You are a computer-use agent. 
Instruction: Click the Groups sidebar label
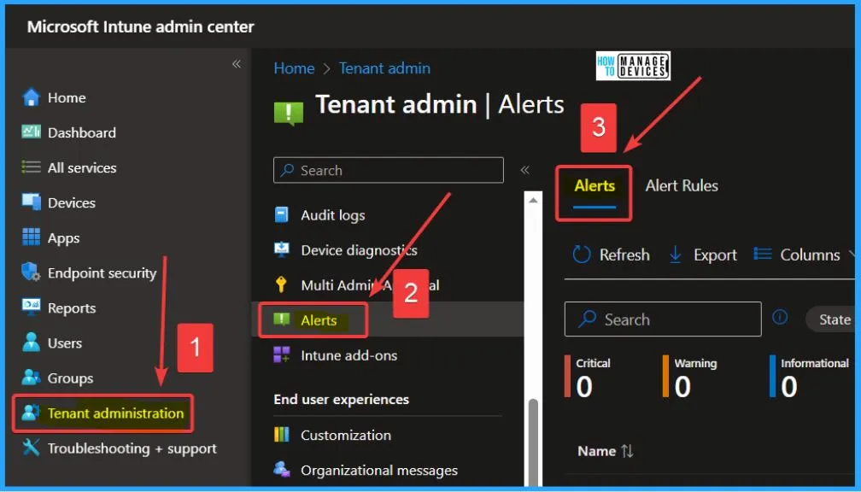point(70,378)
